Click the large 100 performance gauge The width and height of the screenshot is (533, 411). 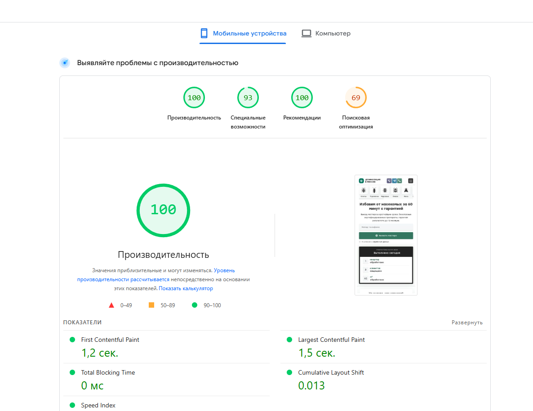[x=163, y=210]
